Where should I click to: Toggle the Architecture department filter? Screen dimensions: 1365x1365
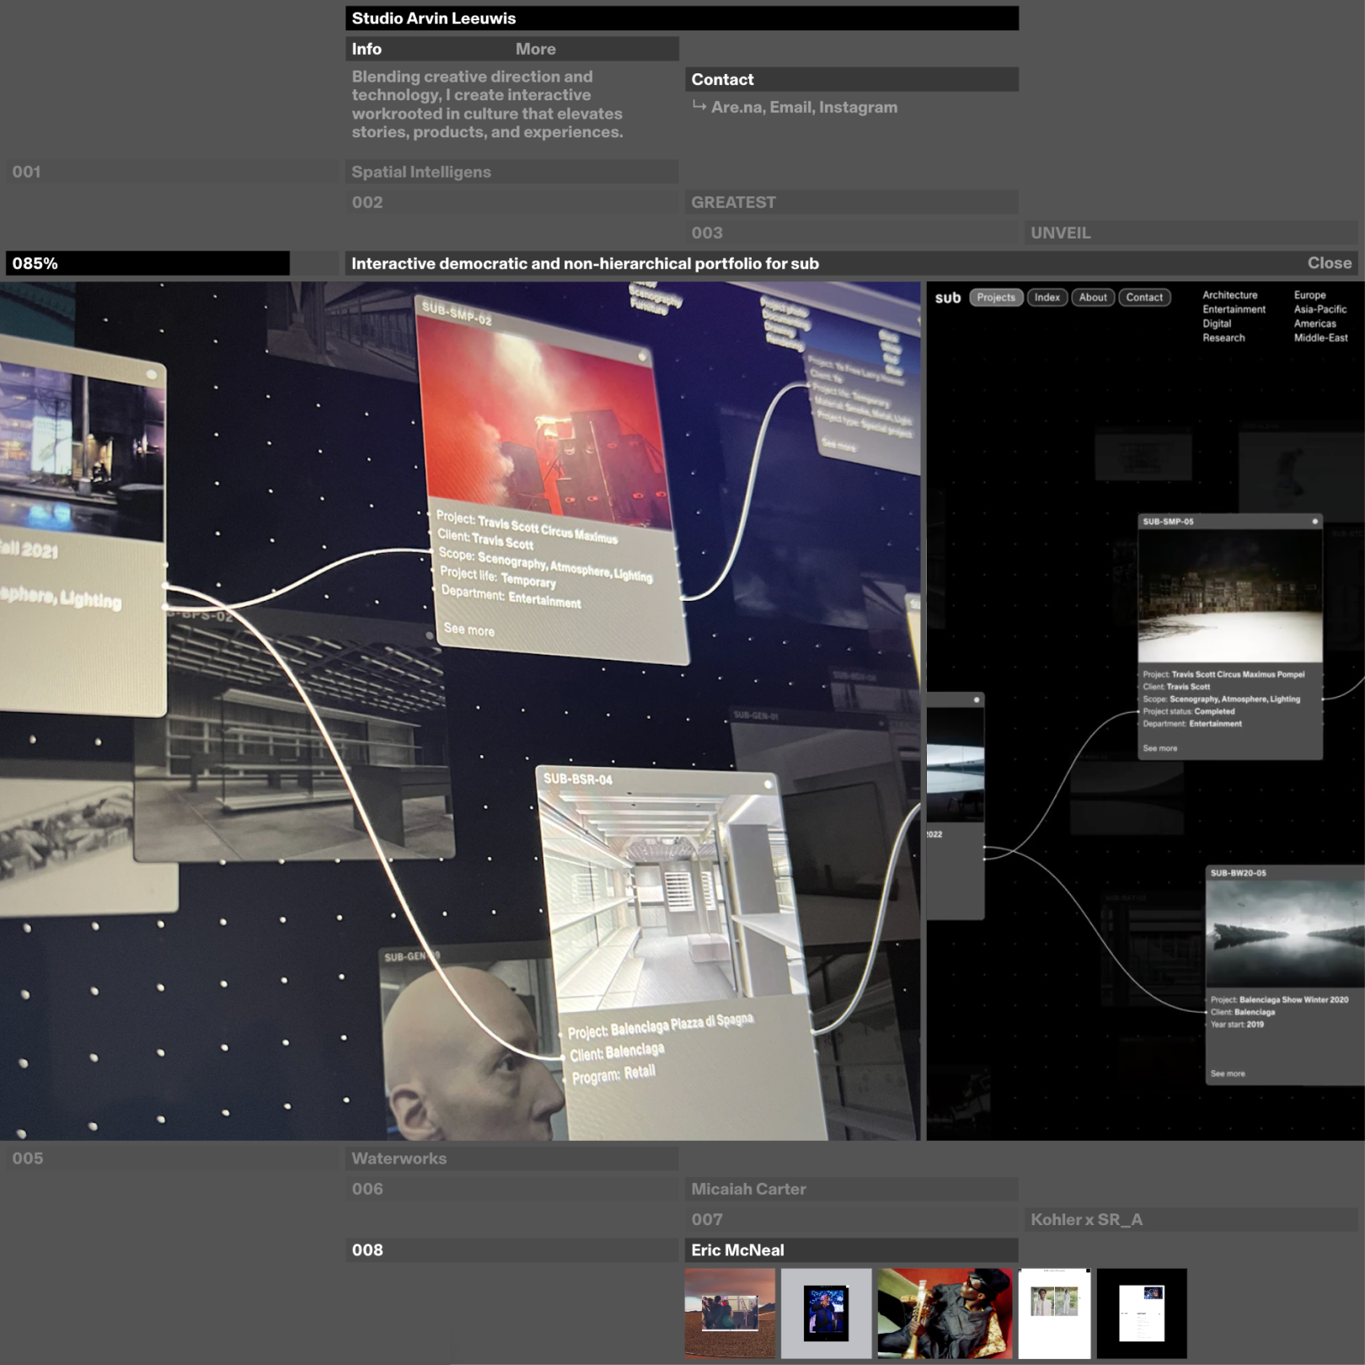click(x=1229, y=295)
